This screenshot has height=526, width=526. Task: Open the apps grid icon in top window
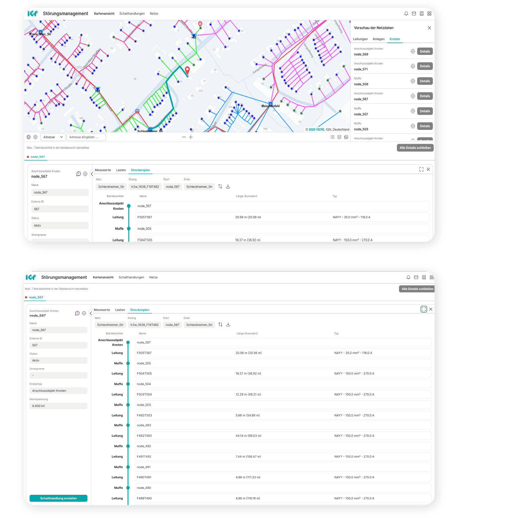click(x=429, y=13)
